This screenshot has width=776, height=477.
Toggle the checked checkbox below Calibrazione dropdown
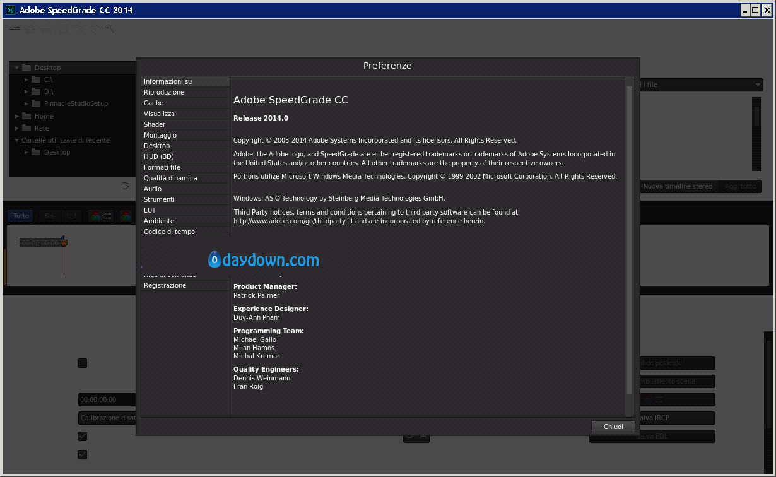83,436
